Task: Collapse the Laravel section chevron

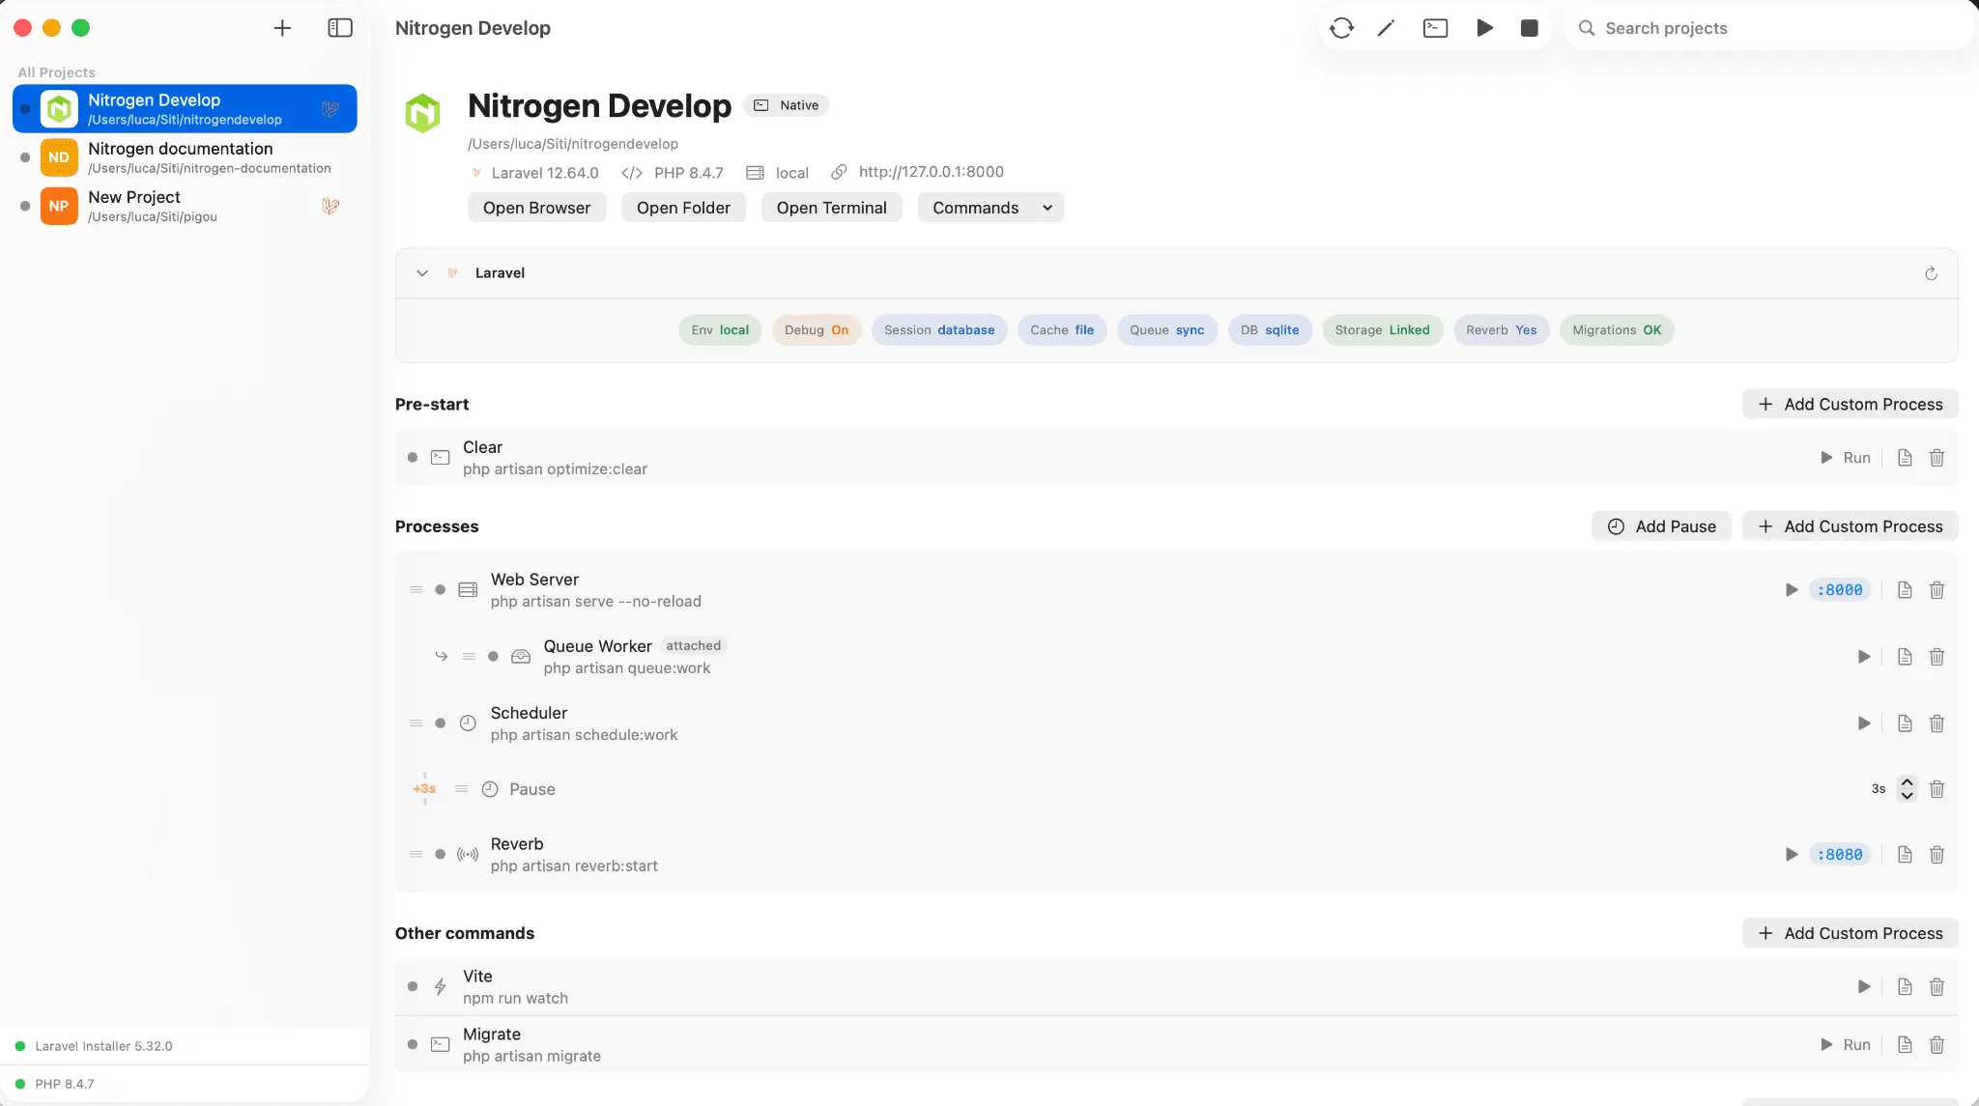Action: [422, 273]
